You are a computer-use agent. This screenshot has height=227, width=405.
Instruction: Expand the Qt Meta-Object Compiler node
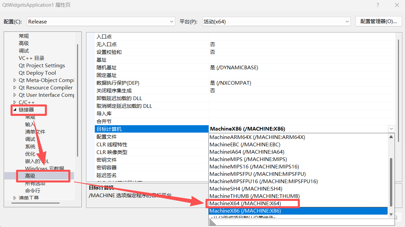click(x=14, y=80)
